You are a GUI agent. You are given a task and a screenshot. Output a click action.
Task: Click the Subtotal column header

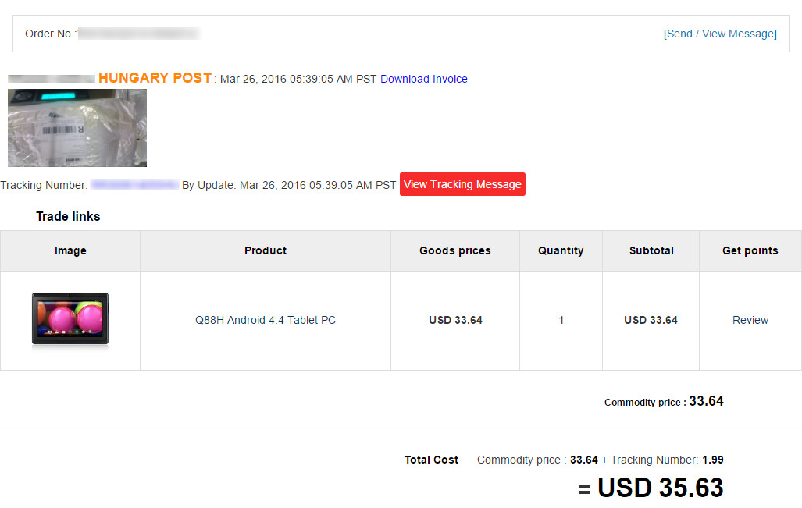click(x=651, y=250)
